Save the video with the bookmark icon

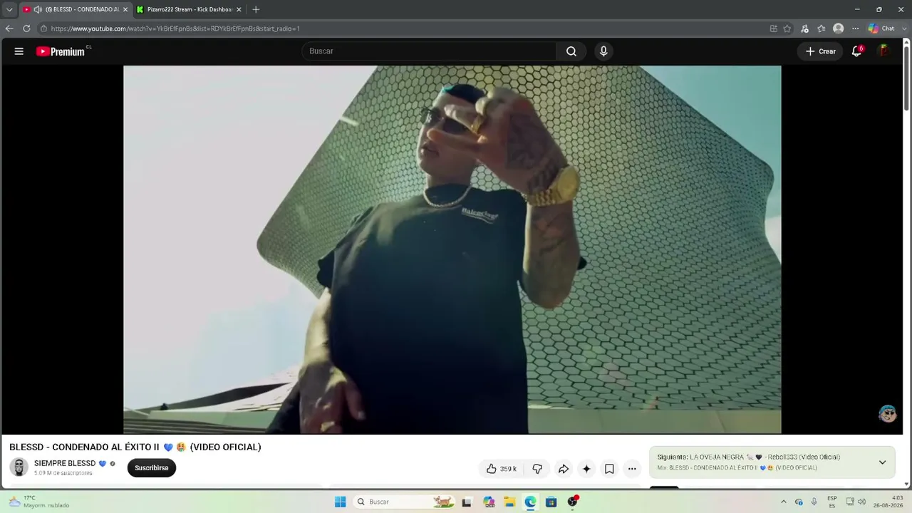tap(609, 469)
